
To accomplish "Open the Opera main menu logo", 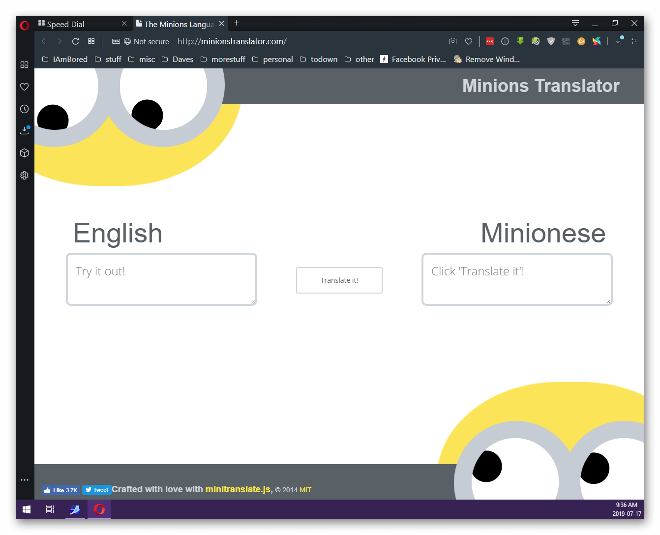I will 25,25.
